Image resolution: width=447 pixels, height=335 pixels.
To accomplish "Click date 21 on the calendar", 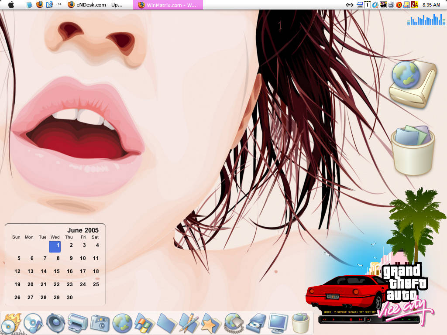I will click(44, 284).
